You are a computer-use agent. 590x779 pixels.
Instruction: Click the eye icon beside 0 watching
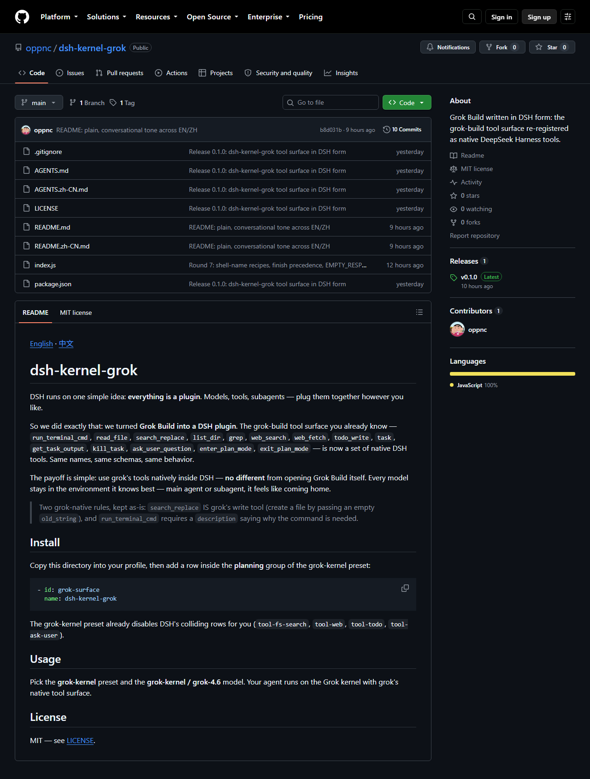tap(454, 209)
